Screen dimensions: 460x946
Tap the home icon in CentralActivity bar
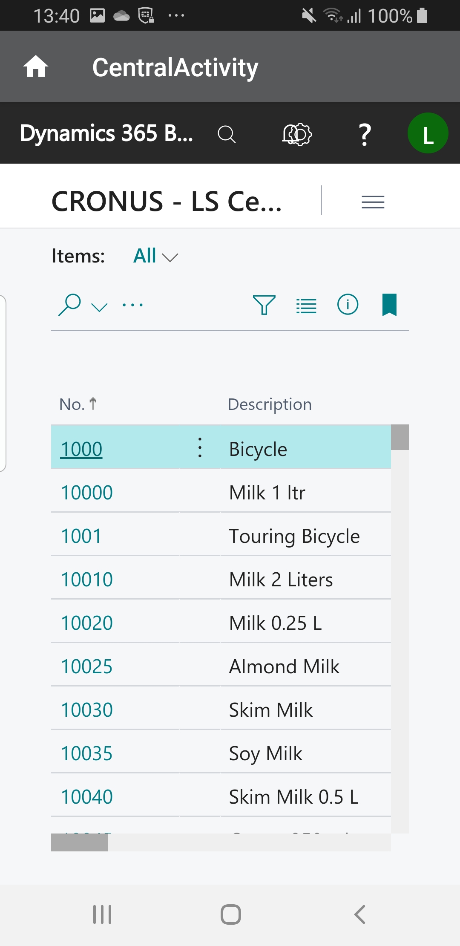coord(36,67)
